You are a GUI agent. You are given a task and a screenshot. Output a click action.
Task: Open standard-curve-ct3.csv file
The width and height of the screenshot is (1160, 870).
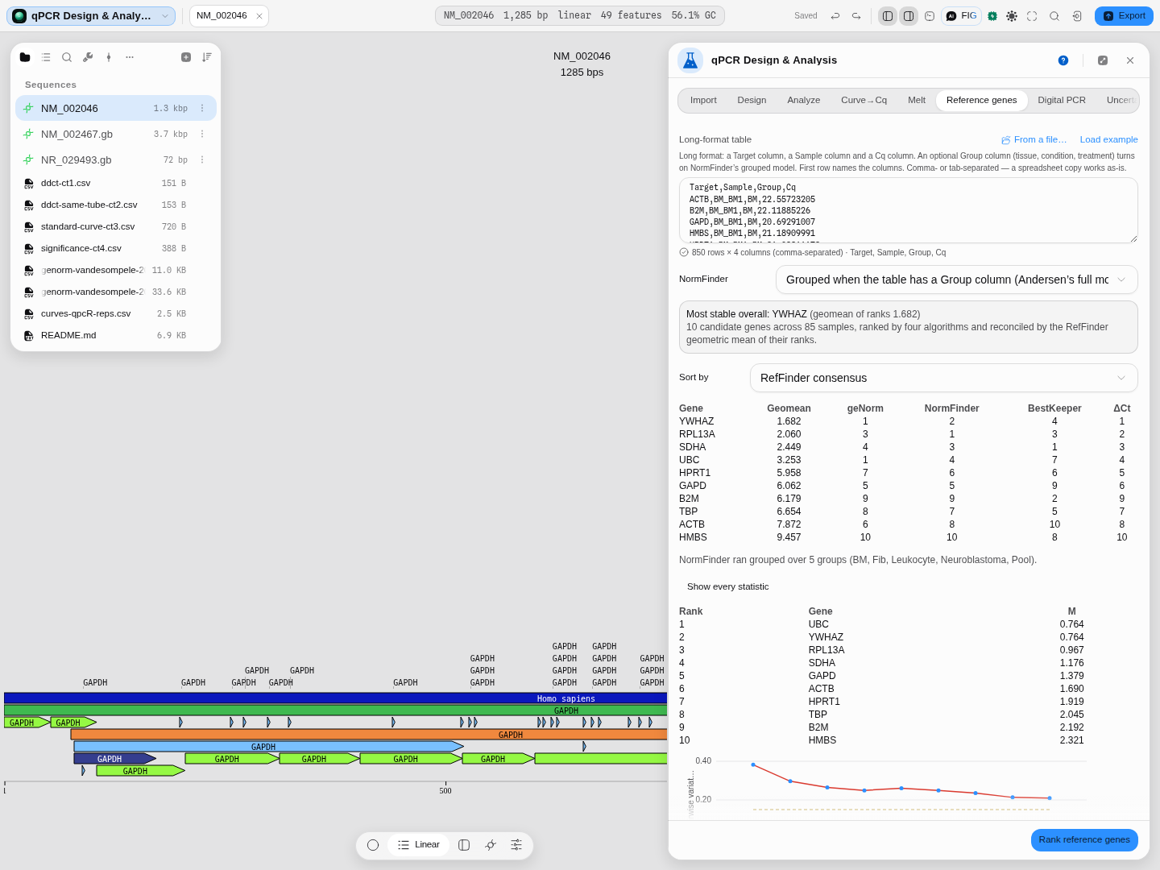[116, 226]
